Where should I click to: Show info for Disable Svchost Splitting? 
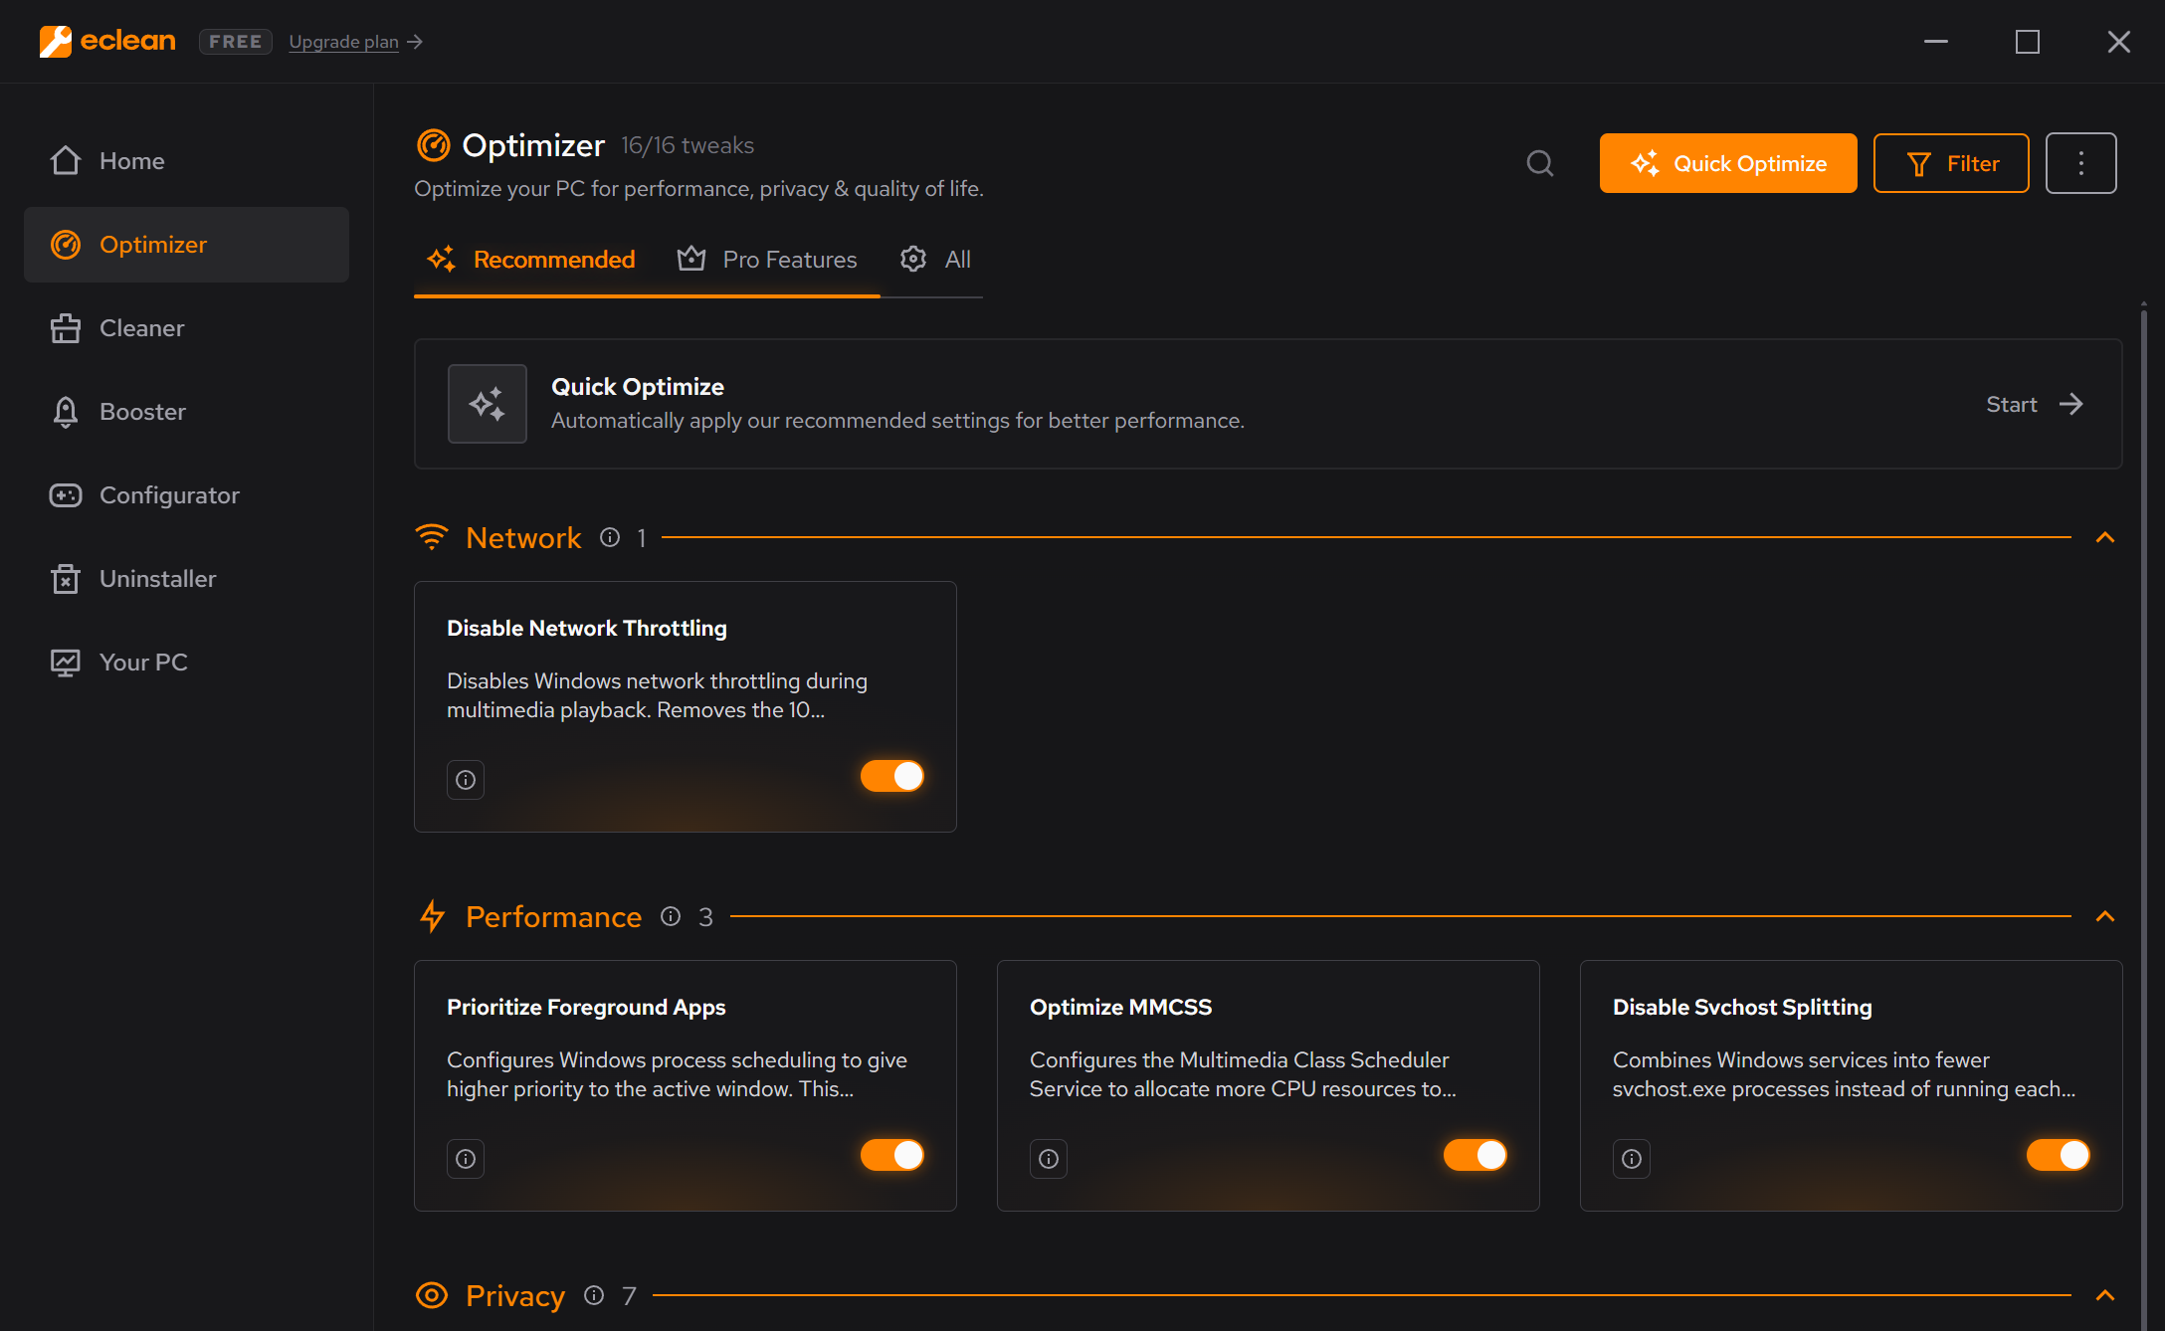pyautogui.click(x=1632, y=1159)
